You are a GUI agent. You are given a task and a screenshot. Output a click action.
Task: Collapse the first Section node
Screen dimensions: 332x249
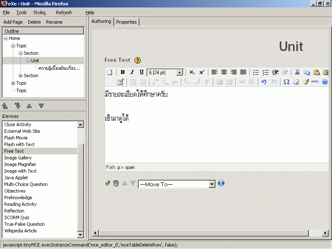point(20,54)
